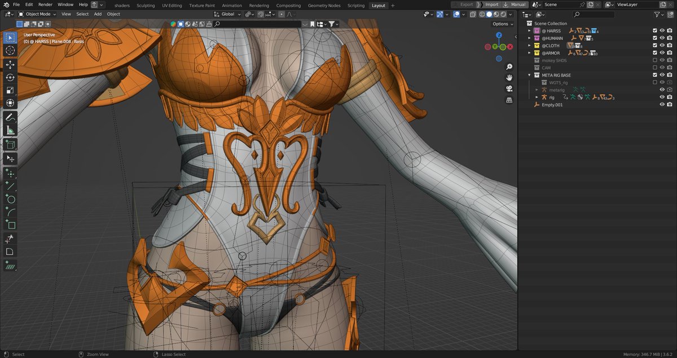677x358 pixels.
Task: Click the navigation axis gizmo
Action: 499,46
